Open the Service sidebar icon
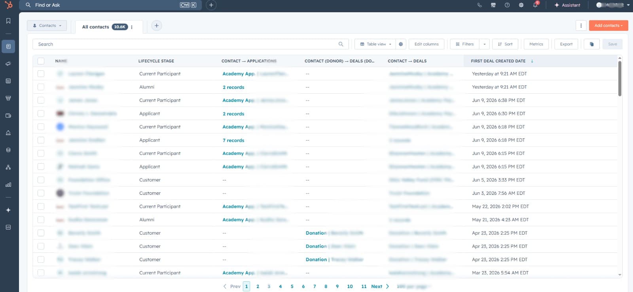 coord(8,133)
